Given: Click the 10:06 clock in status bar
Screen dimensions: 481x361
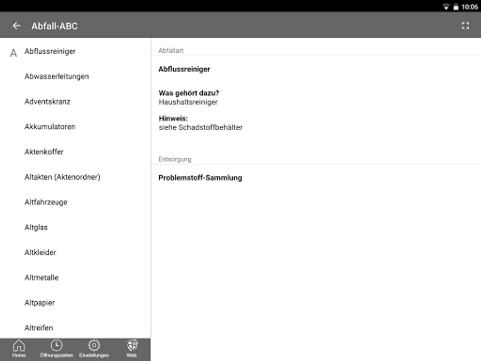Looking at the screenshot, I should point(470,7).
